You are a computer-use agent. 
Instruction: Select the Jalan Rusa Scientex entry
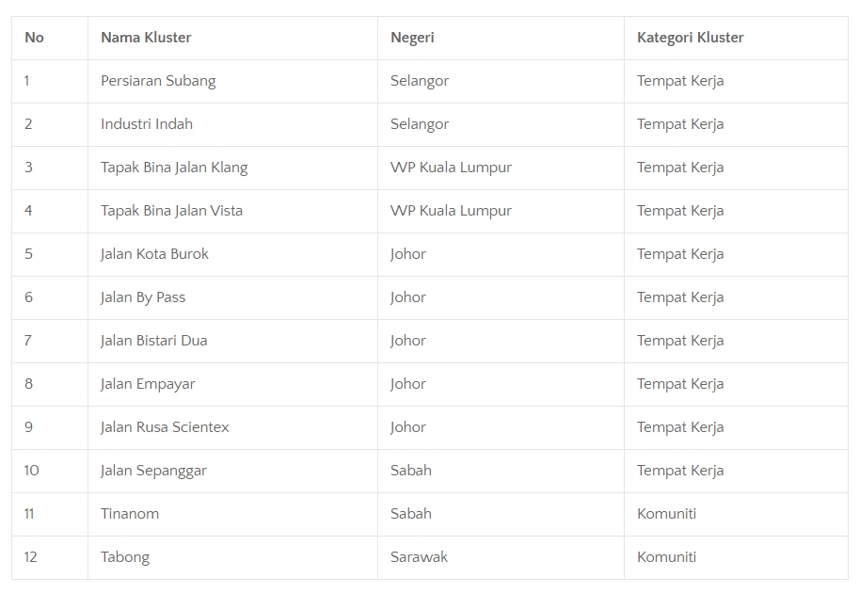[x=165, y=427]
